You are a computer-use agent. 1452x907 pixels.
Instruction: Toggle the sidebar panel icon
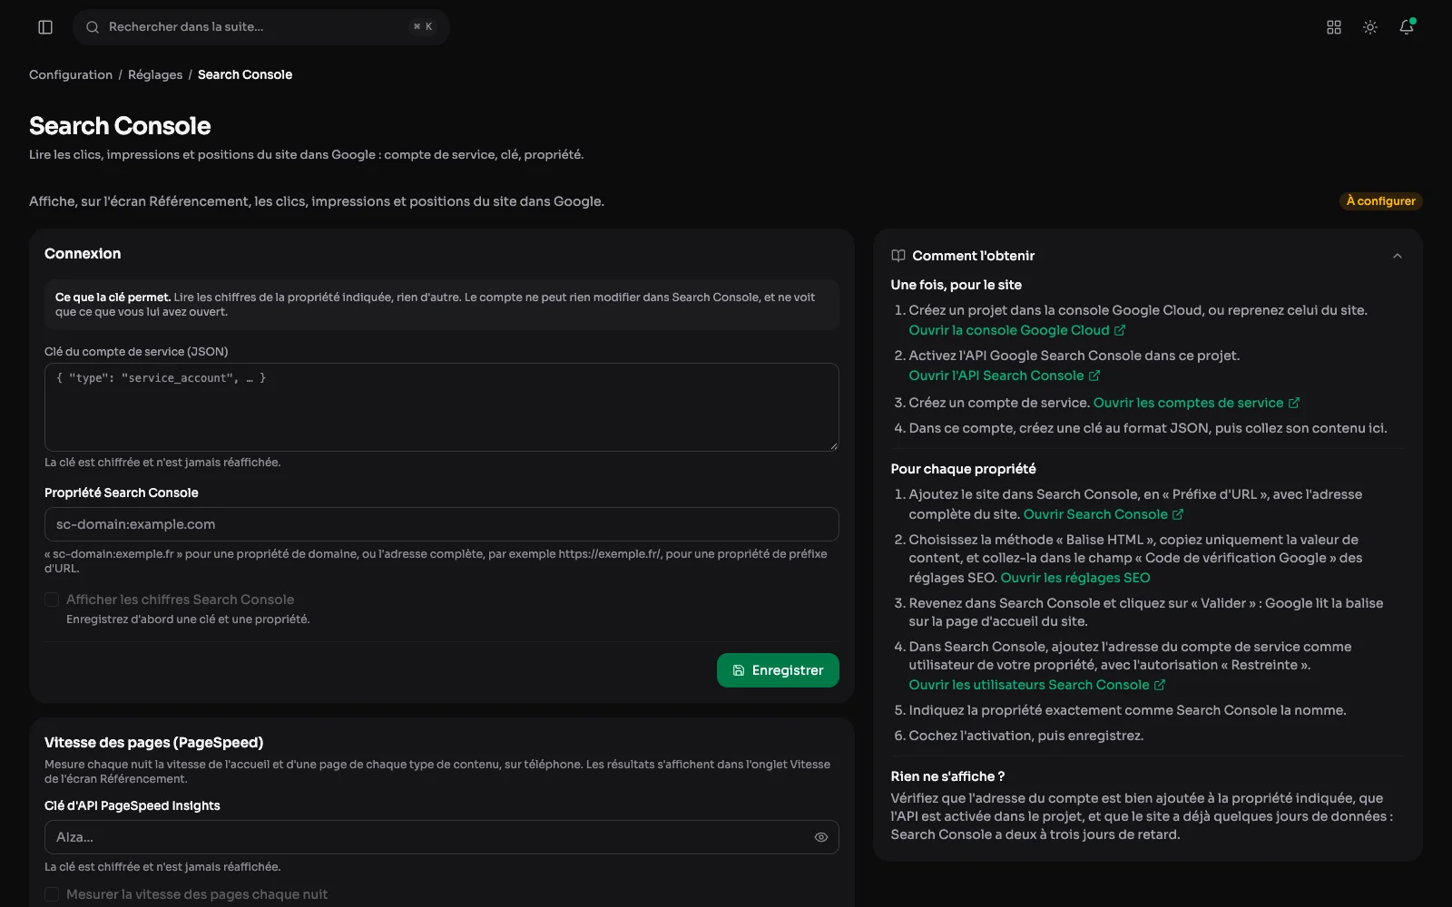click(x=45, y=27)
